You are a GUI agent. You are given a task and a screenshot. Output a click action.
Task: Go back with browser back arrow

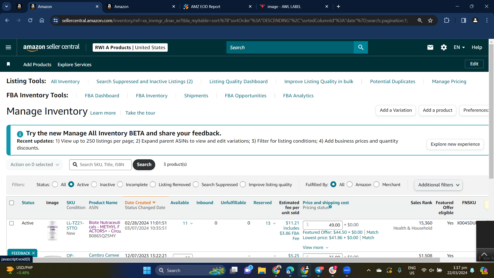pos(7,20)
